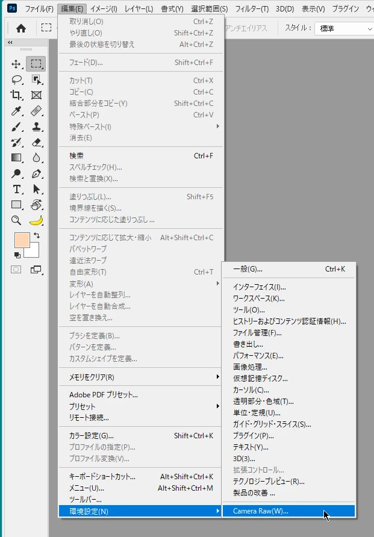Select the Blur tool droplet icon
This screenshot has width=374, height=537.
(x=36, y=158)
